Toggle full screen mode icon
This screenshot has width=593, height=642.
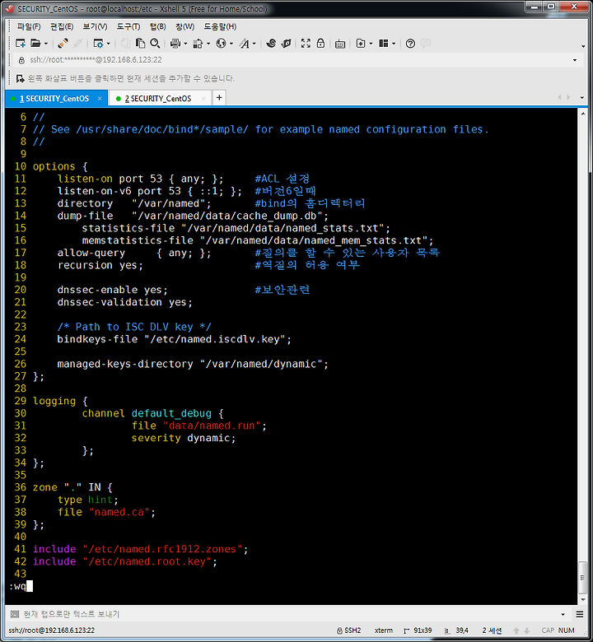pyautogui.click(x=306, y=44)
